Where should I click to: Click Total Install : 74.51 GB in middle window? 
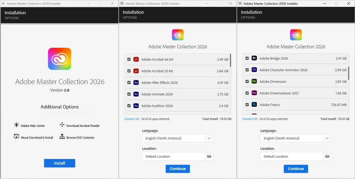[x=217, y=119]
